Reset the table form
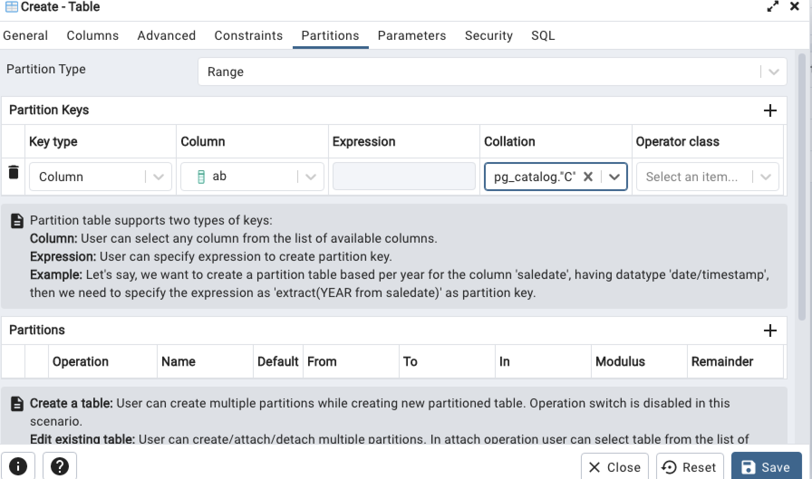The height and width of the screenshot is (479, 812). tap(690, 467)
